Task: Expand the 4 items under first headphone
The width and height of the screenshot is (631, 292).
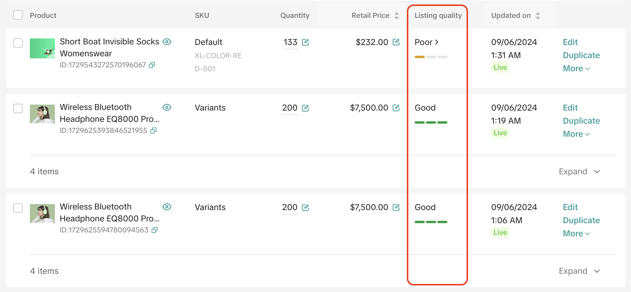Action: coord(579,172)
